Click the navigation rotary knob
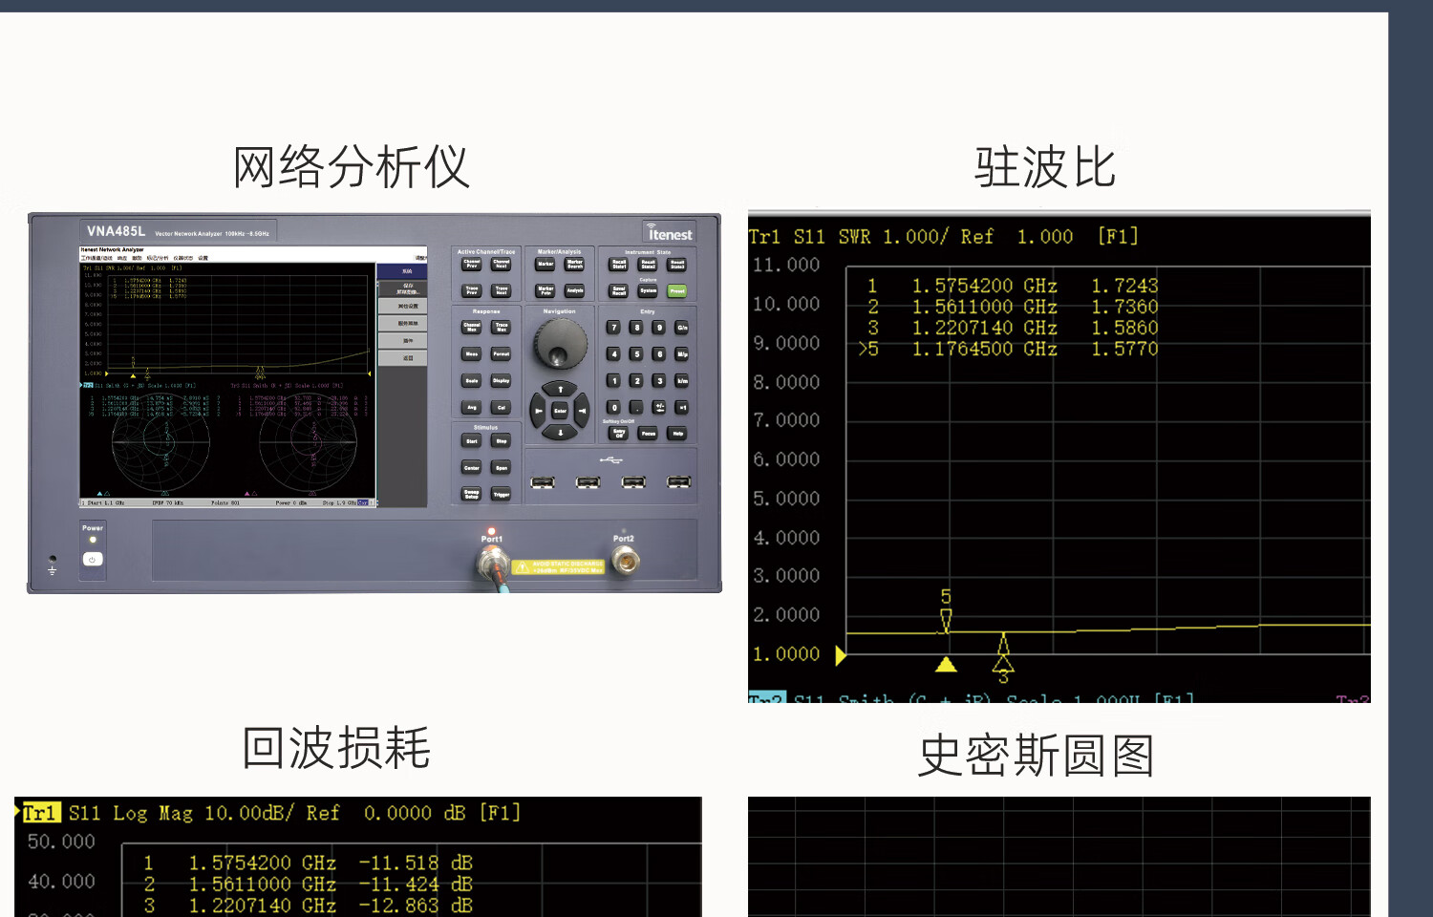 [x=560, y=344]
